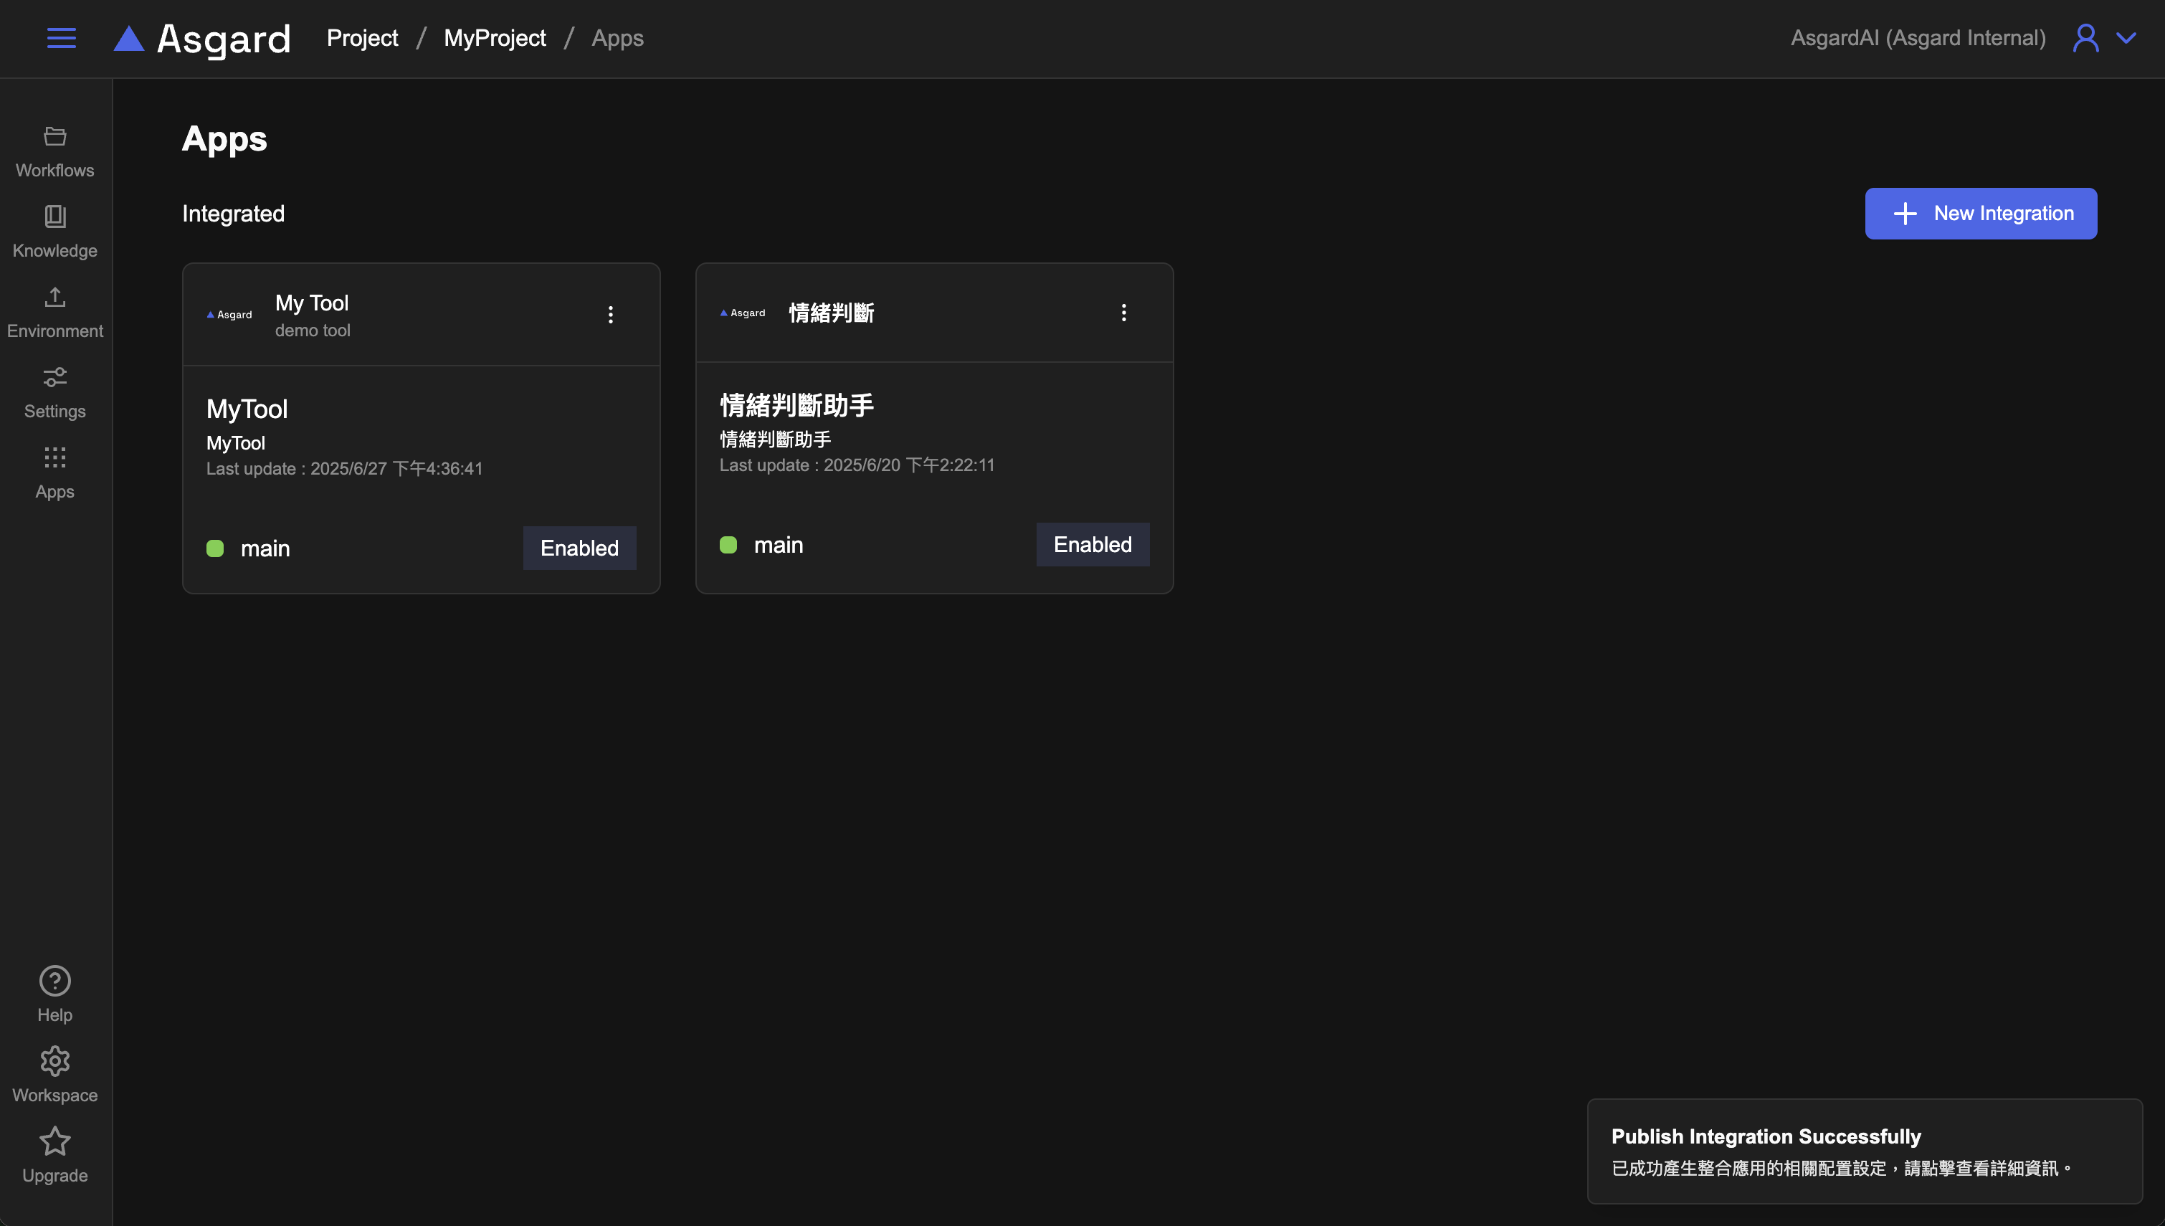Open the Environment sidebar item
The width and height of the screenshot is (2165, 1226).
click(x=54, y=313)
